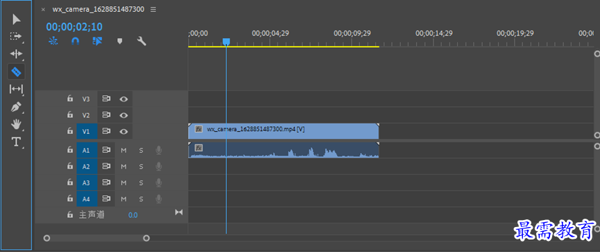Screen dimensions: 600x252
Task: Mute track A3
Action: coord(123,183)
